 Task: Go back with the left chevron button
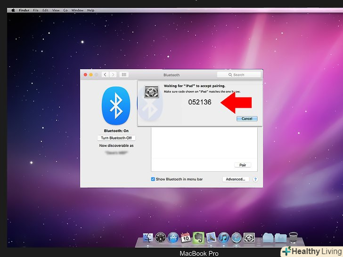(x=105, y=75)
